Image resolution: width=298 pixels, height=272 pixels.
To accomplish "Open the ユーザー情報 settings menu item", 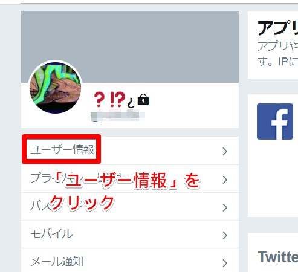I will [130, 151].
